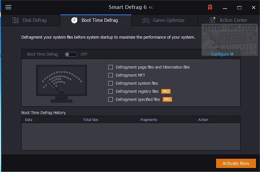This screenshot has height=172, width=260.
Task: Open the hamburger menu
Action: [x=8, y=7]
